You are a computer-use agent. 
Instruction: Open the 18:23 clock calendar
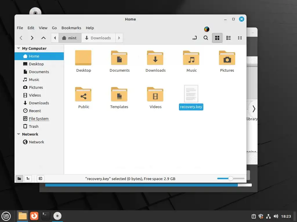(286, 216)
